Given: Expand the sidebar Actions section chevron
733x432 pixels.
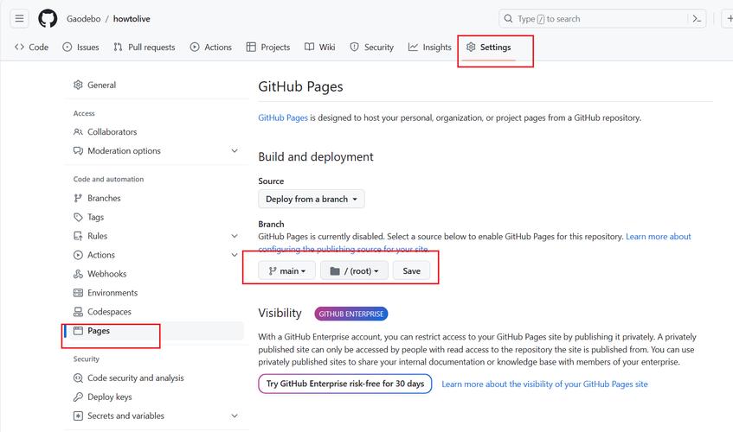Looking at the screenshot, I should (x=235, y=255).
